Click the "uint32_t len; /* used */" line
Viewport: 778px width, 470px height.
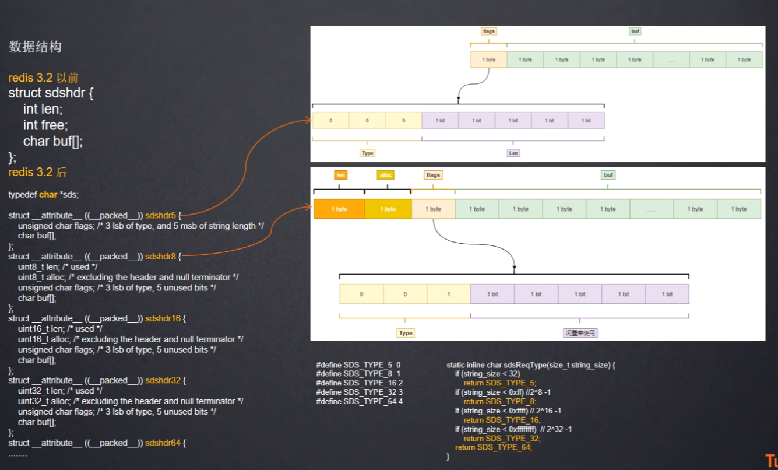click(60, 391)
